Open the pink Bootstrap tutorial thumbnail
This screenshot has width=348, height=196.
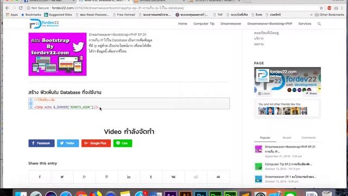(x=58, y=54)
